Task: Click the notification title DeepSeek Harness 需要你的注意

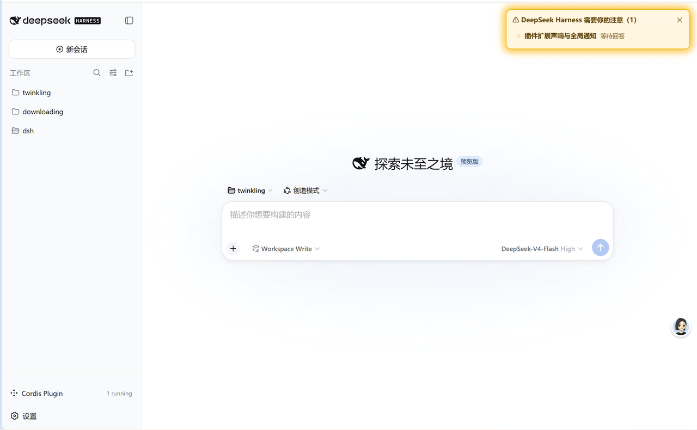Action: (579, 20)
